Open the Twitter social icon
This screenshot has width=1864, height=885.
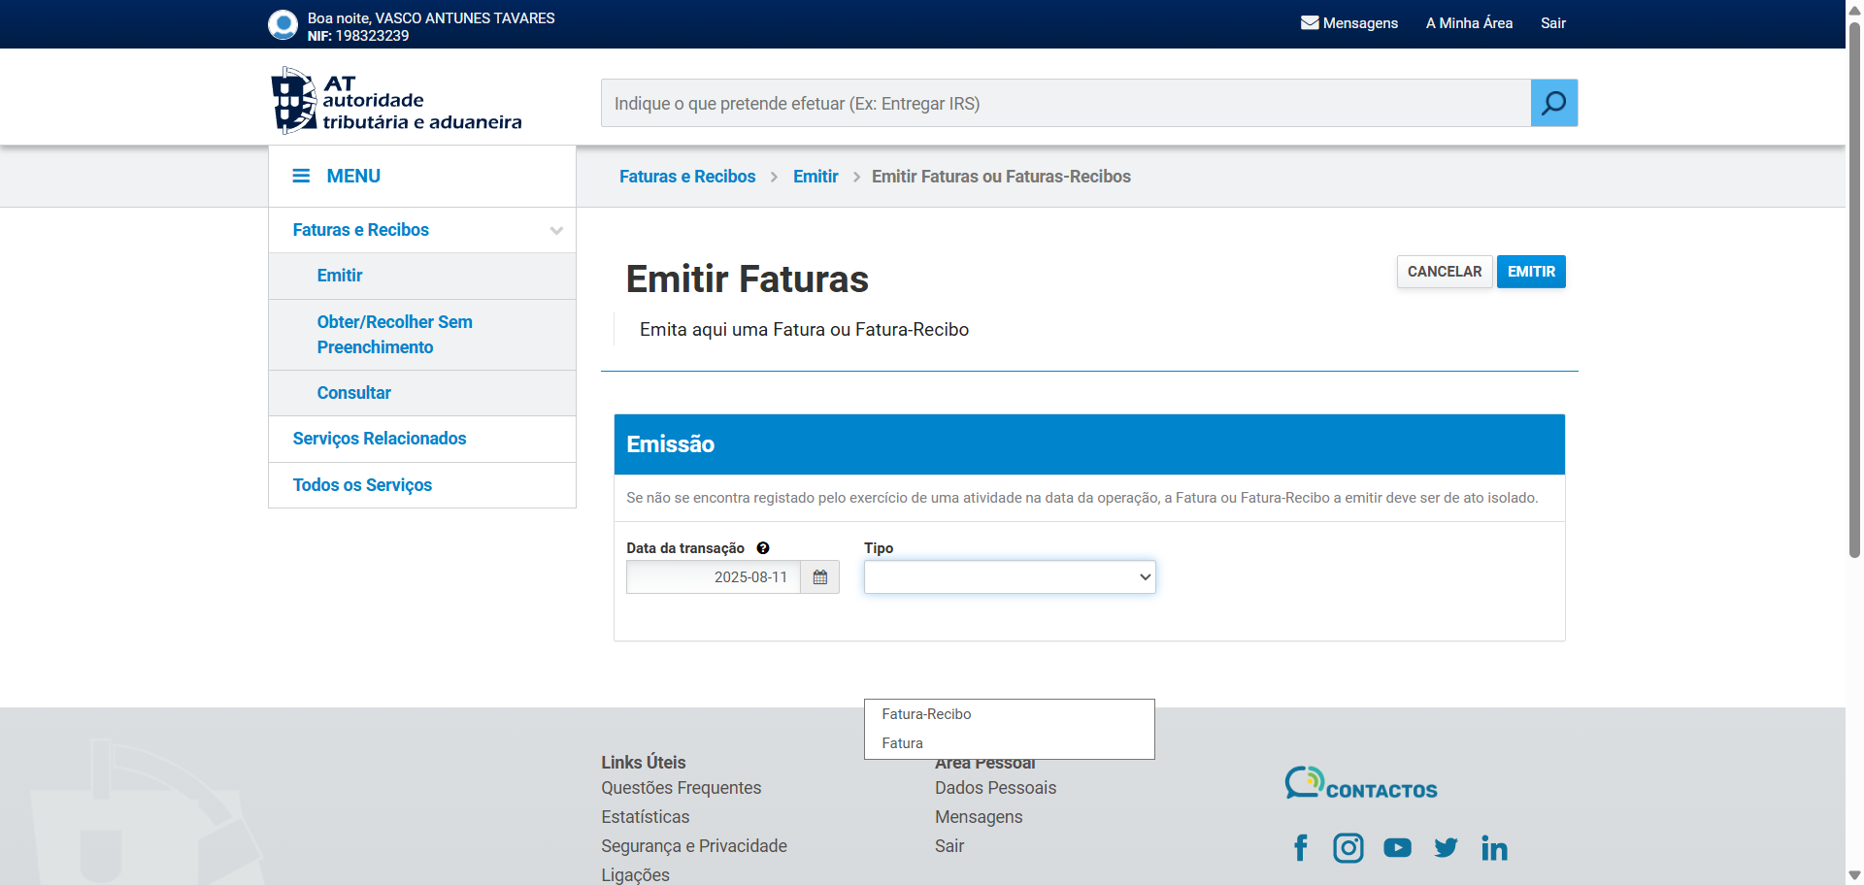(1446, 847)
